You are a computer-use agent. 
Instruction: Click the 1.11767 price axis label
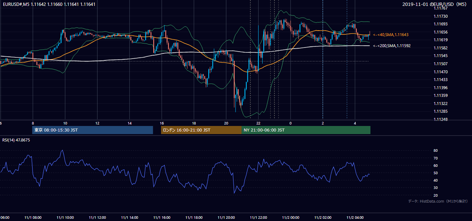pyautogui.click(x=440, y=8)
